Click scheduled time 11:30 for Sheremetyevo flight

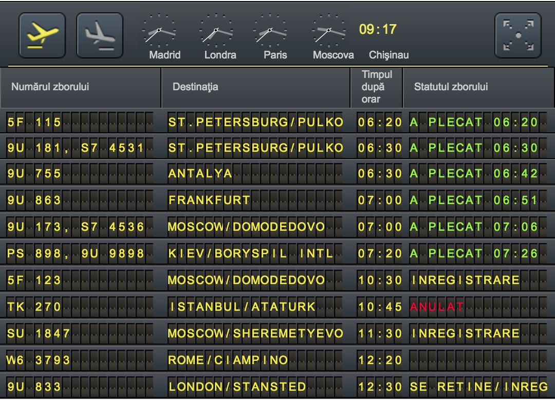380,333
